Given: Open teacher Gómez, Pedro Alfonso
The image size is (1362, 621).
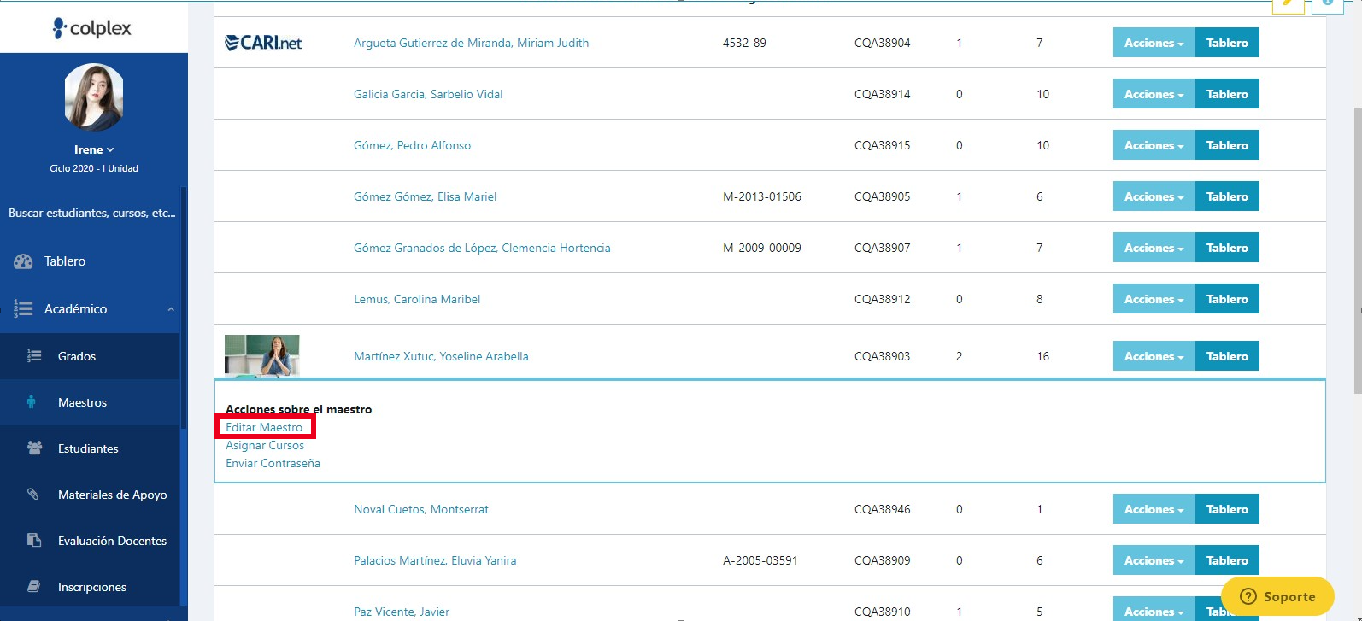Looking at the screenshot, I should pyautogui.click(x=412, y=145).
